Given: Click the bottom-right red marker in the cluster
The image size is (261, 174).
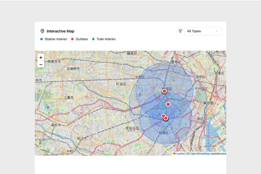Looking at the screenshot, I should click(x=166, y=118).
